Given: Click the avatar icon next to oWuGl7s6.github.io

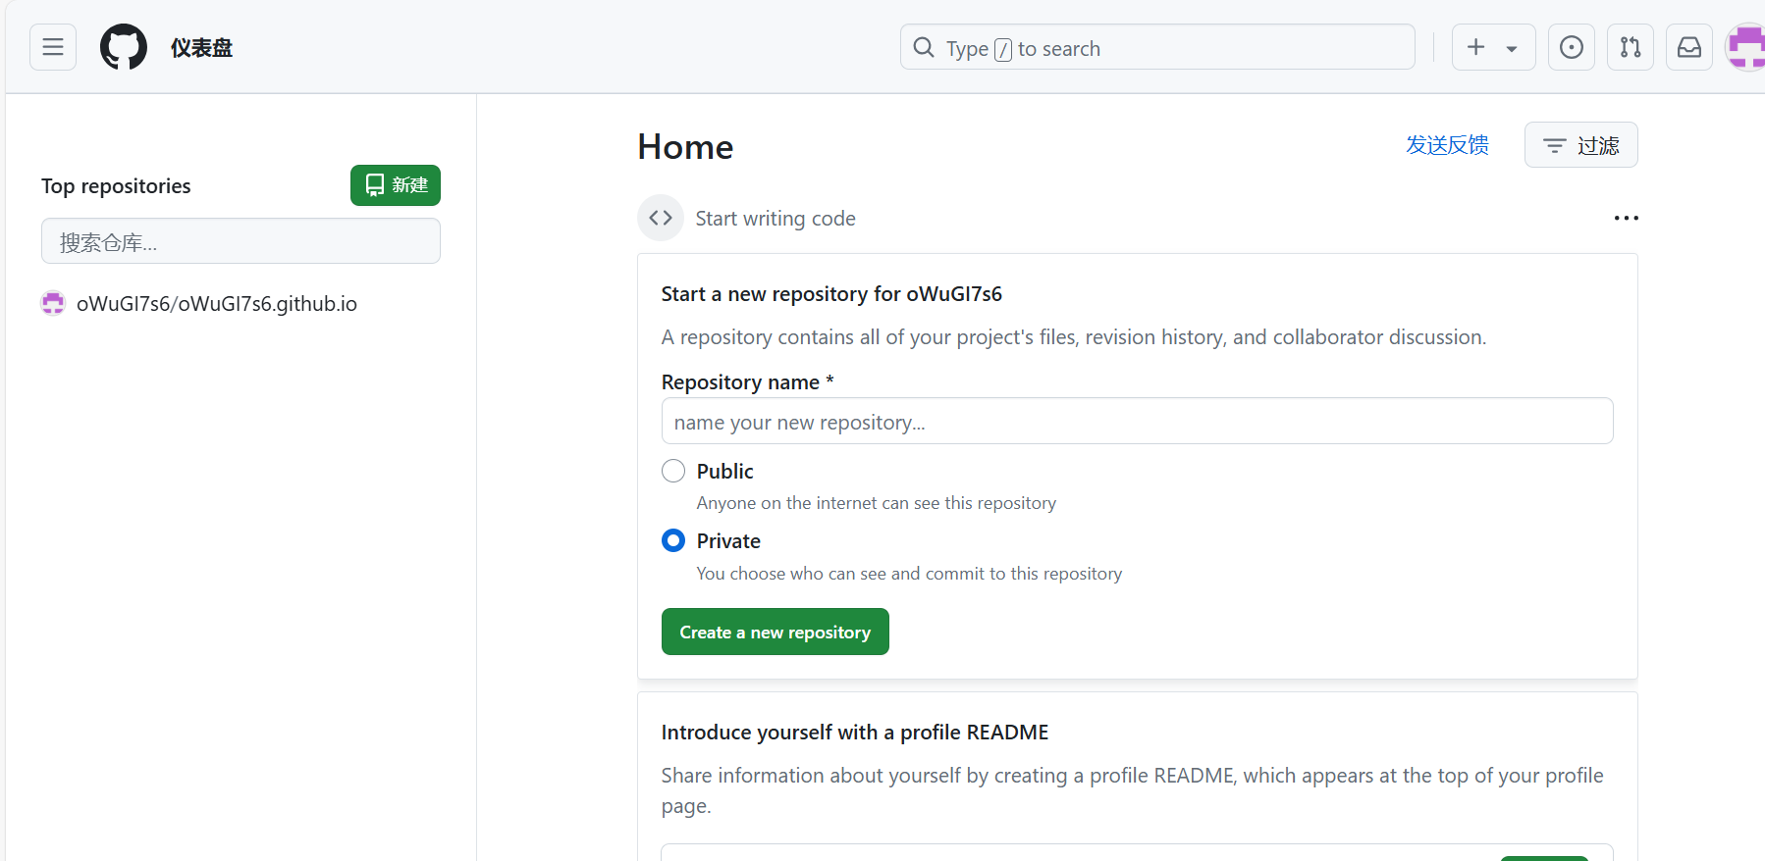Looking at the screenshot, I should point(53,304).
